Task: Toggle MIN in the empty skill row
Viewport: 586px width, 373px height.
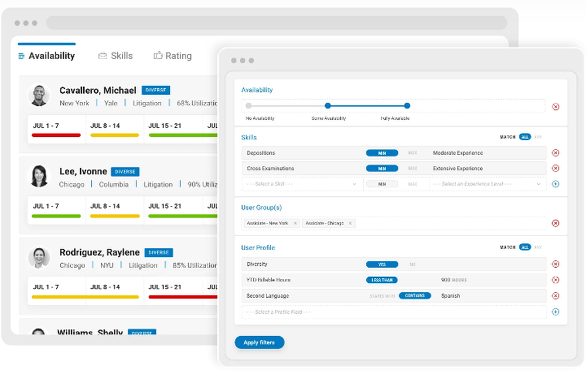Action: 382,184
